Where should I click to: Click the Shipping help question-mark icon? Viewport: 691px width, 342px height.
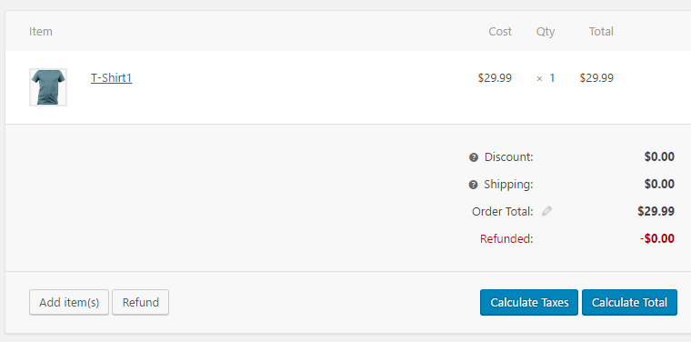pos(474,185)
